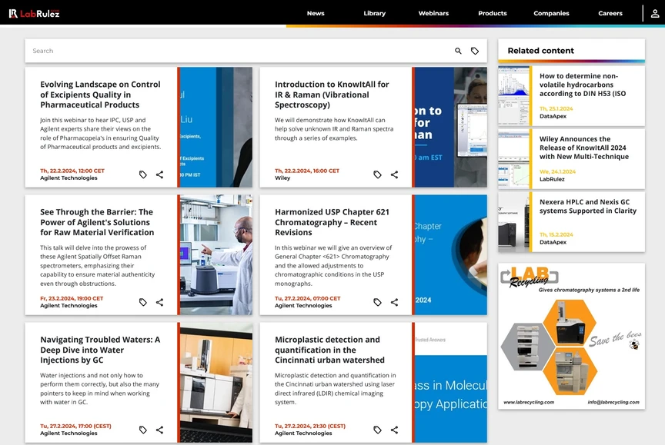Click the Search input field
665x445 pixels.
(238, 51)
